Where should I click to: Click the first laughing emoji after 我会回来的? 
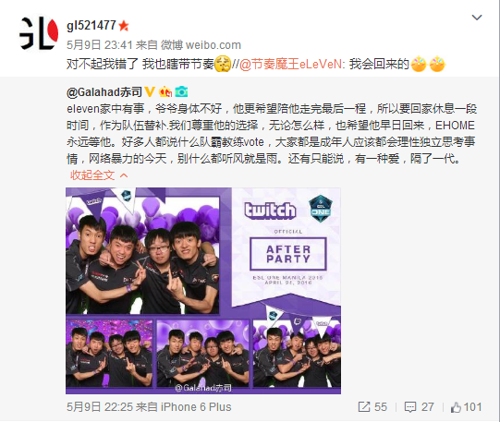(419, 64)
